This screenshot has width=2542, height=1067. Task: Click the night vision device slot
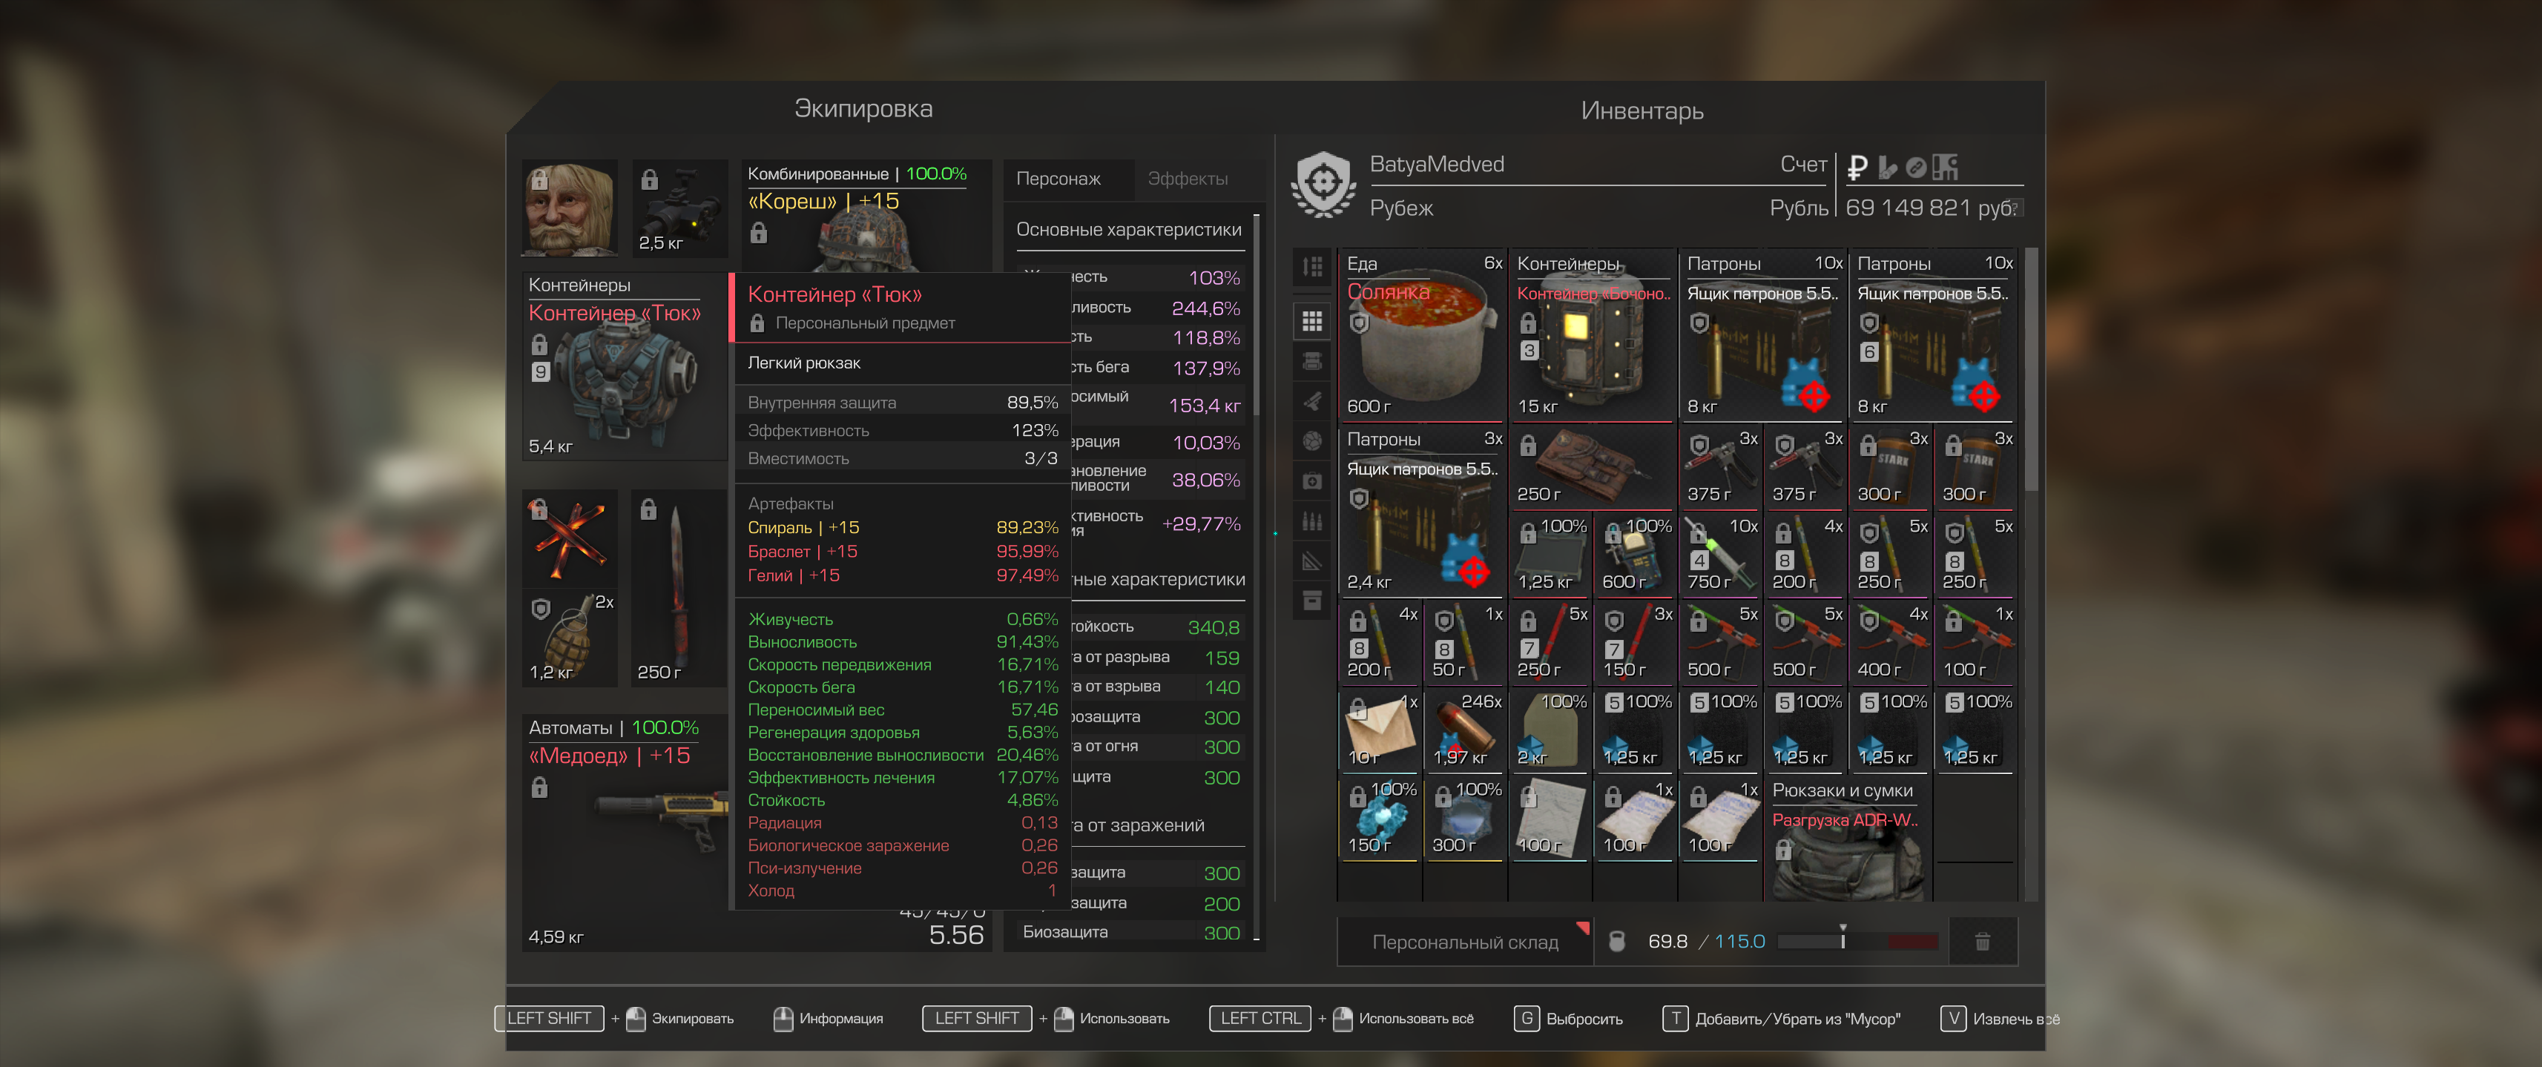tap(680, 208)
